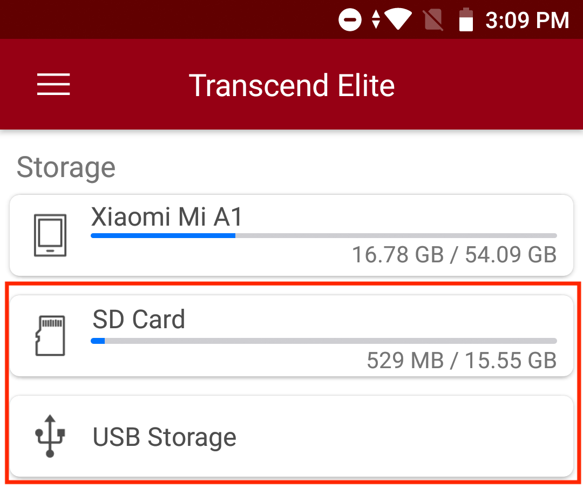583x495 pixels.
Task: Tap the battery status icon
Action: click(465, 21)
